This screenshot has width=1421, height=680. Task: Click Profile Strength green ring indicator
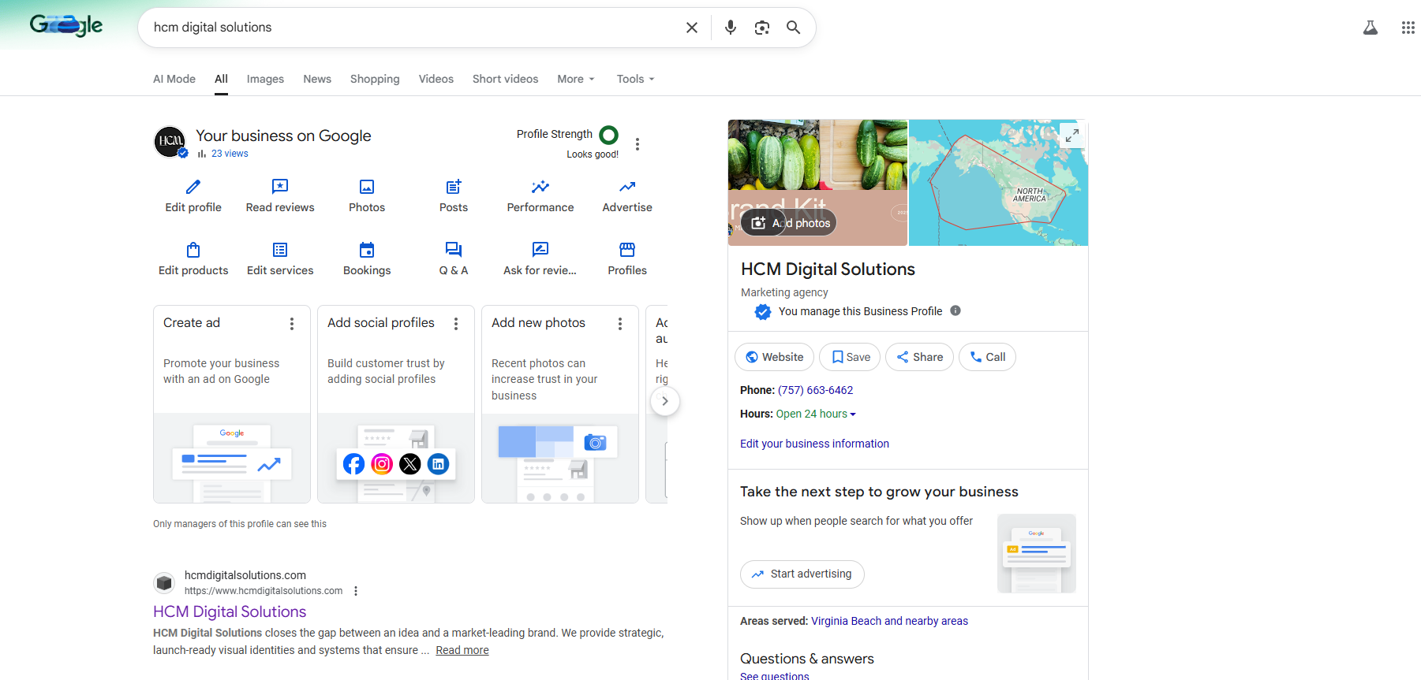[609, 135]
